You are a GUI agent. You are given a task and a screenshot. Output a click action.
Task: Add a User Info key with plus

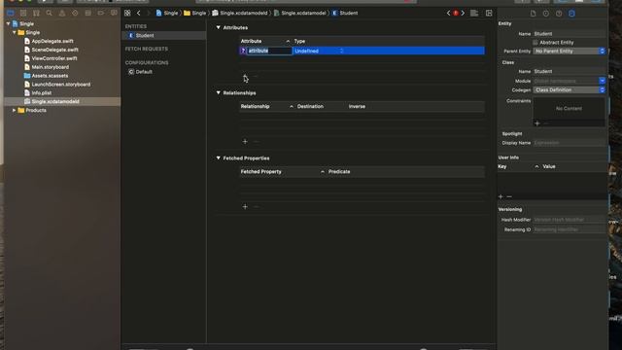coord(501,196)
